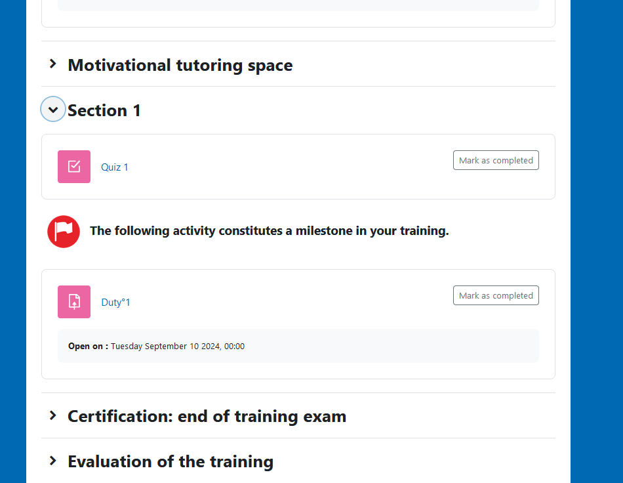Mark Duty°1 as completed

496,295
